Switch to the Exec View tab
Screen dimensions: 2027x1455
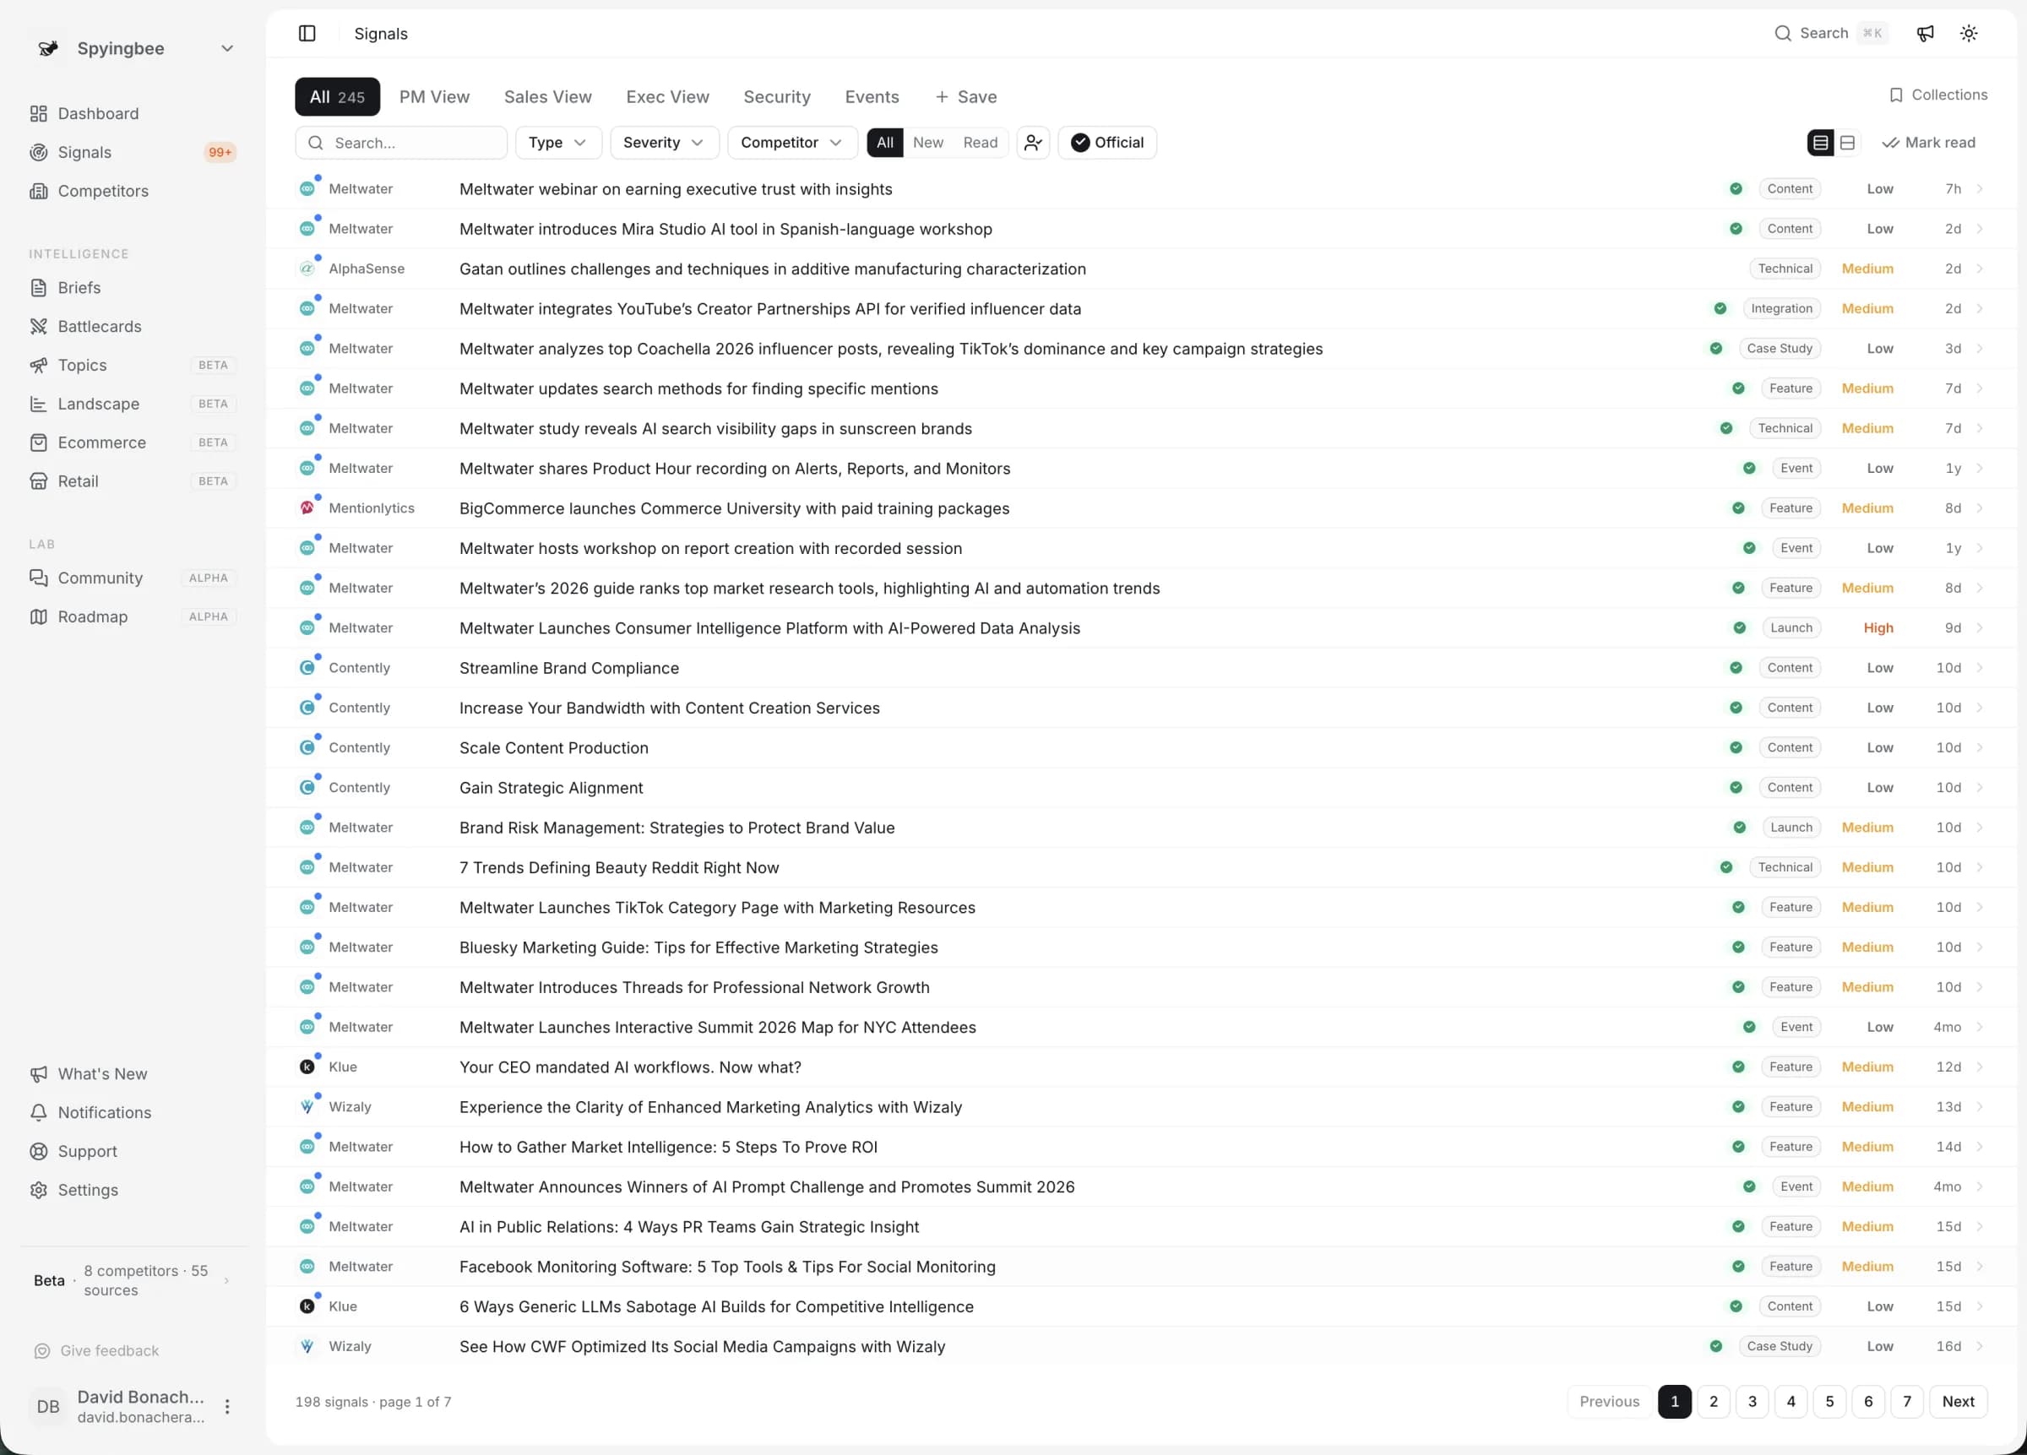pos(666,96)
